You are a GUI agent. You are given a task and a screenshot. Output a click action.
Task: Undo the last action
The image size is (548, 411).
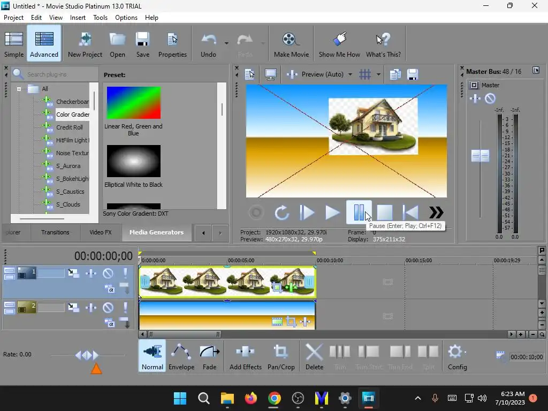tap(208, 44)
